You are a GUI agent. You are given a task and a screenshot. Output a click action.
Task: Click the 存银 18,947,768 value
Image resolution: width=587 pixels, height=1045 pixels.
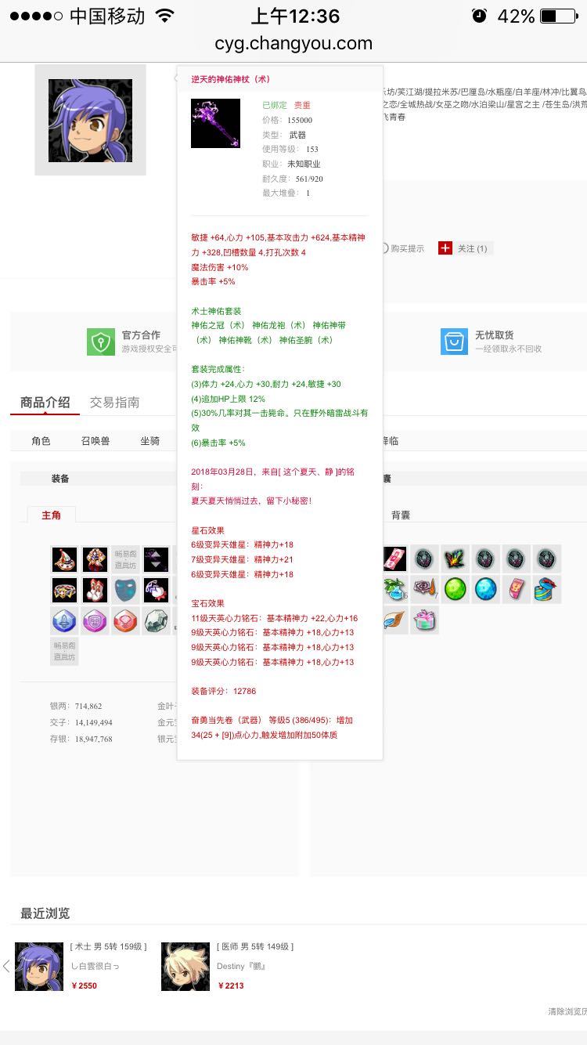pyautogui.click(x=93, y=739)
